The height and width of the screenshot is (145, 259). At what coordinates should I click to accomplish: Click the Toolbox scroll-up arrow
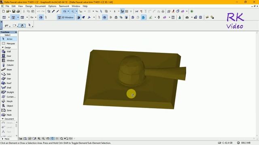16,122
